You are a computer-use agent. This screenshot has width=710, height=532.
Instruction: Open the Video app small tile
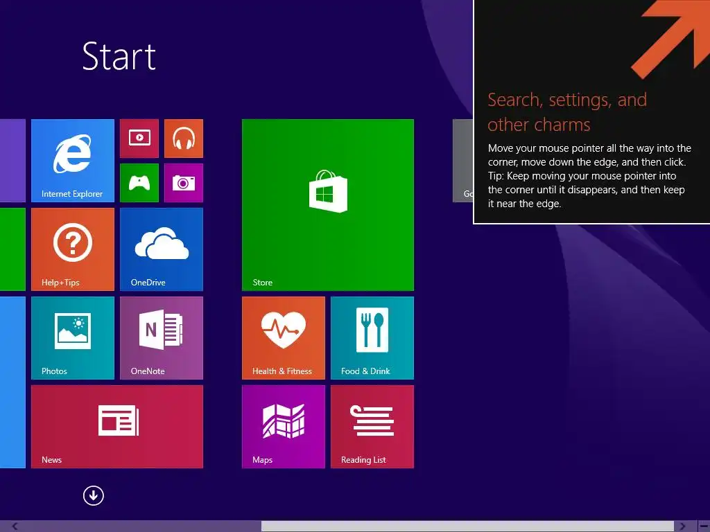[x=139, y=139]
